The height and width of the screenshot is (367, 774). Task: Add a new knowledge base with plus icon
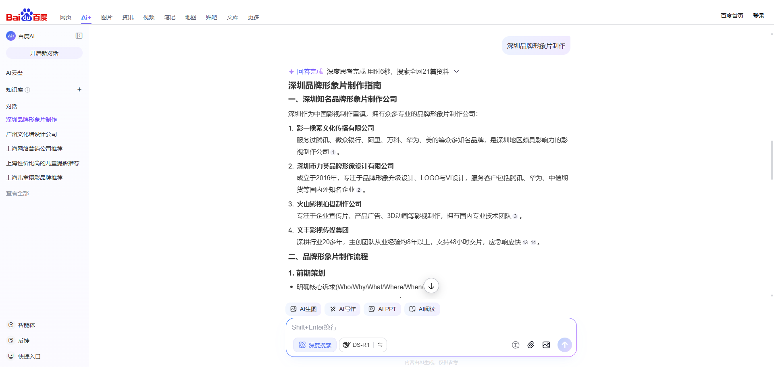pos(79,89)
